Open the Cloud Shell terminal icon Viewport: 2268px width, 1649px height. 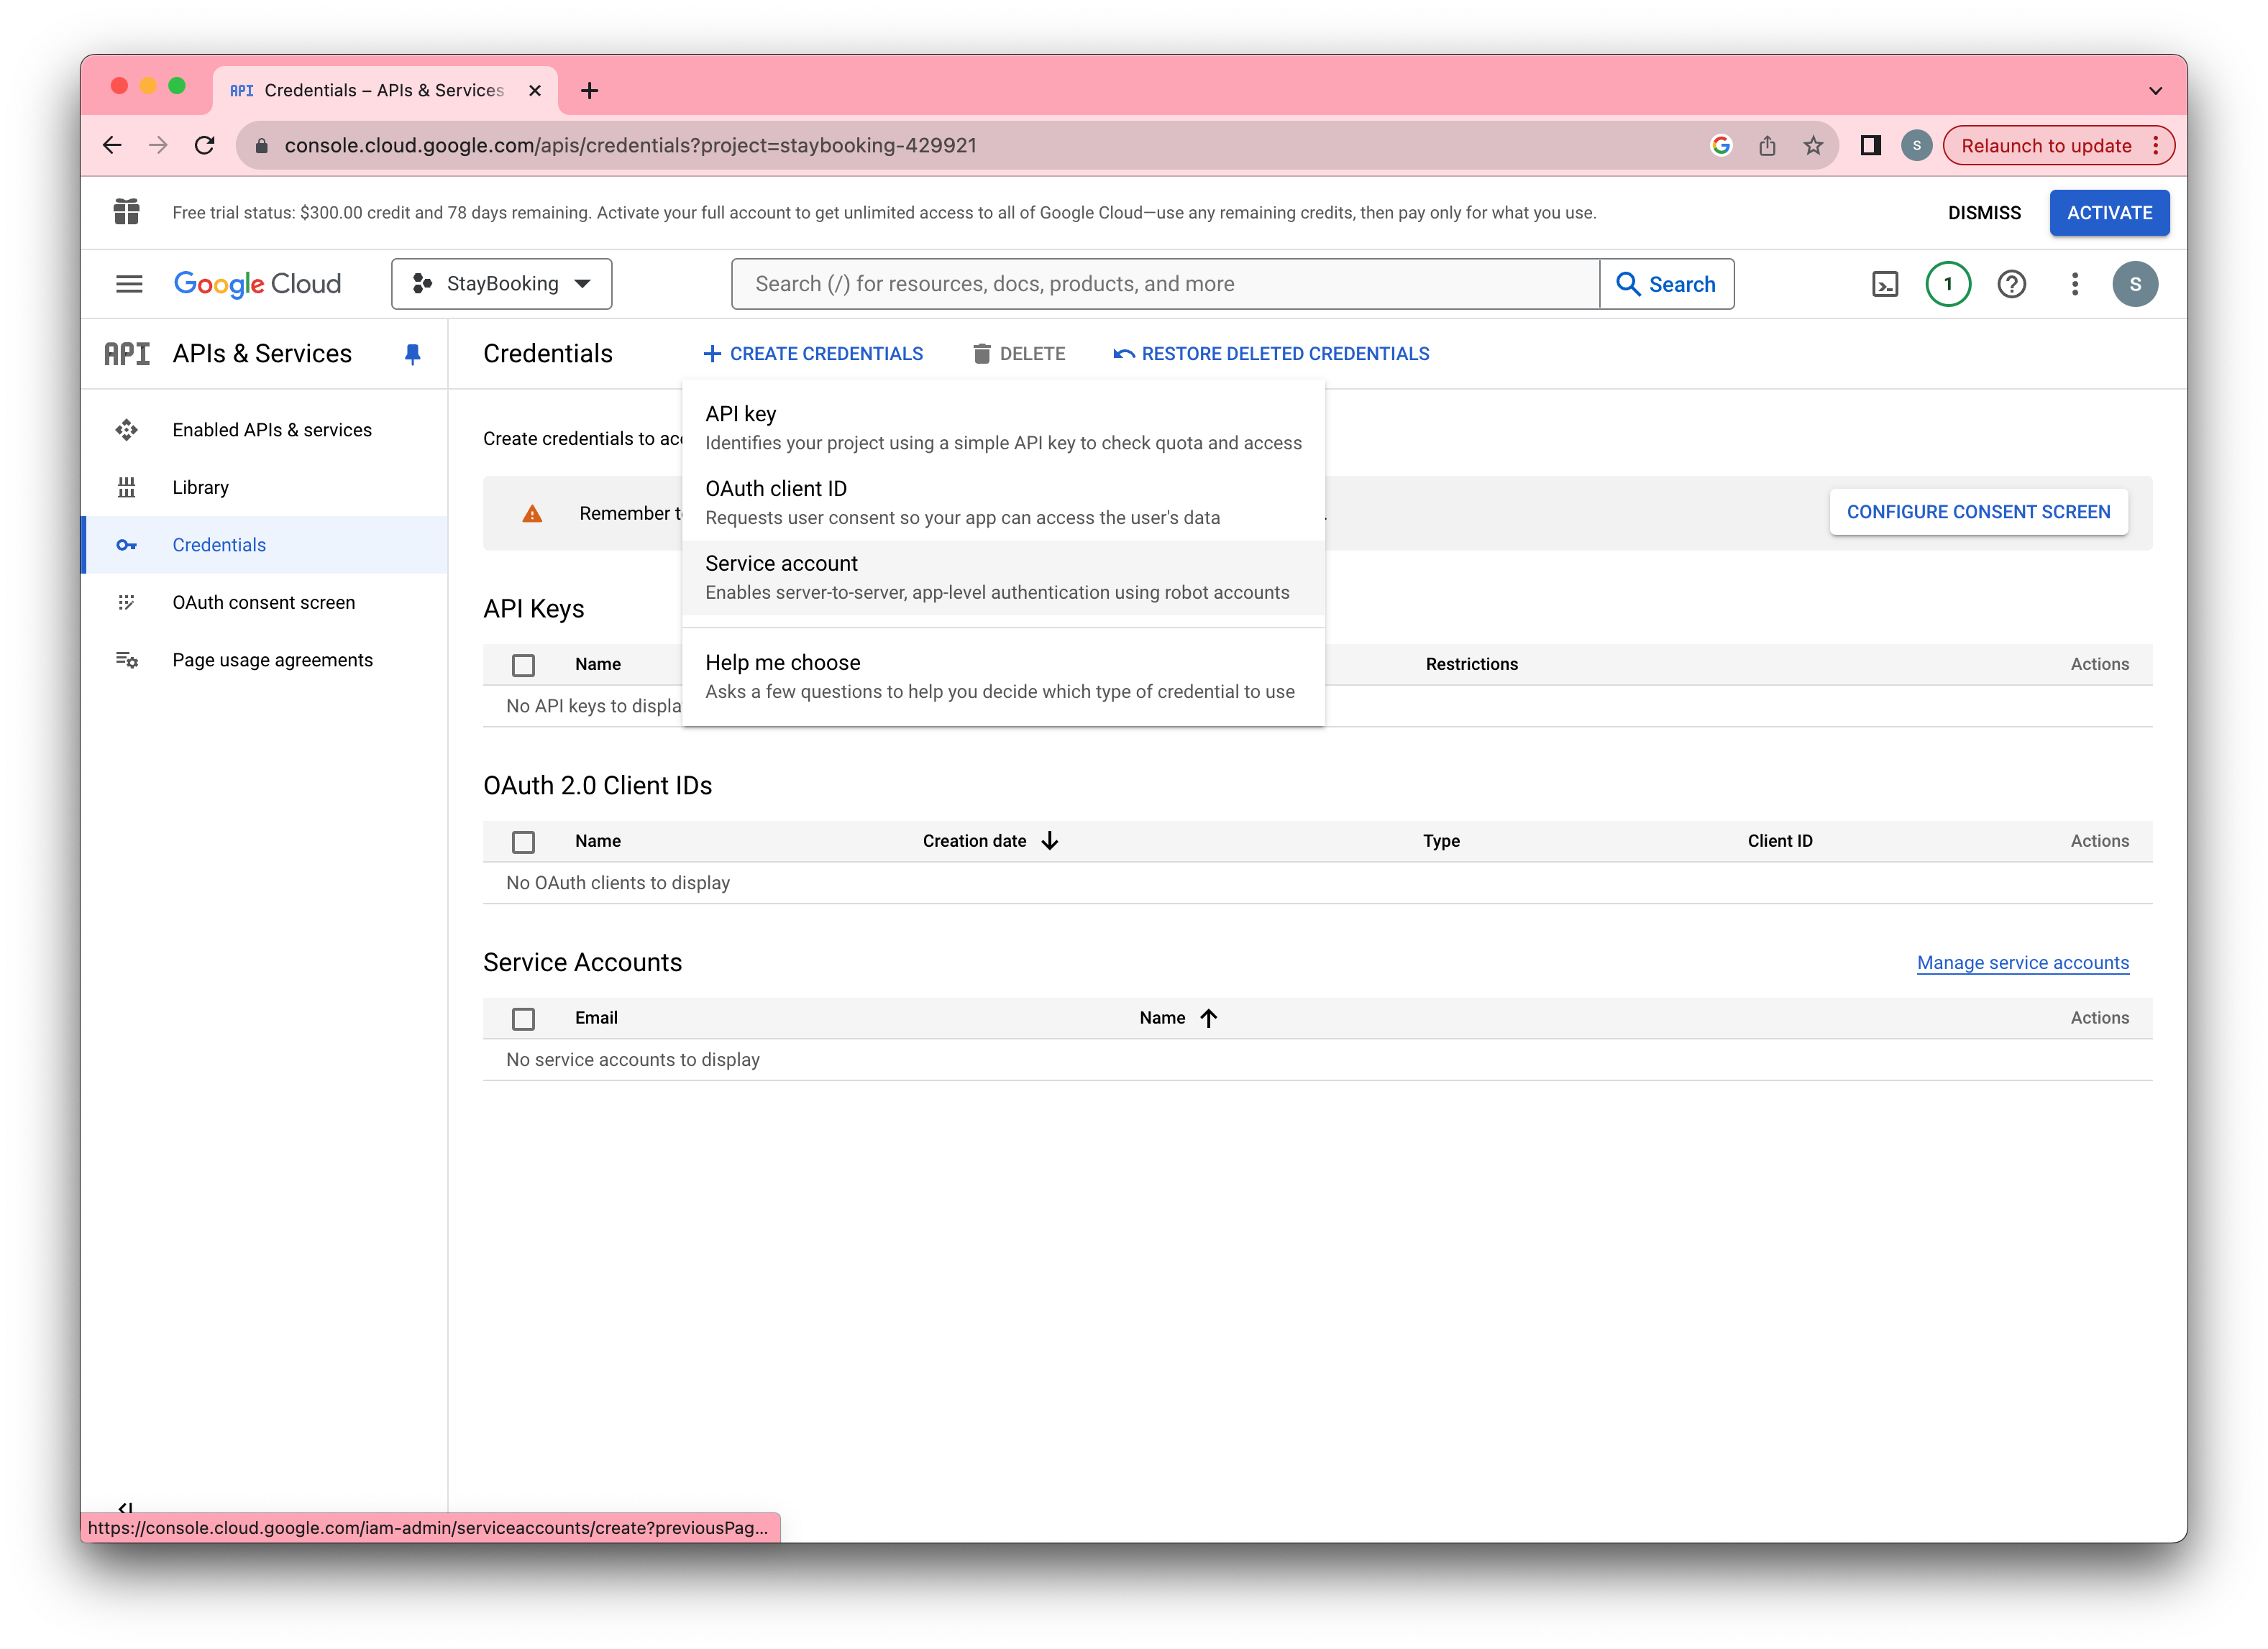click(1884, 285)
